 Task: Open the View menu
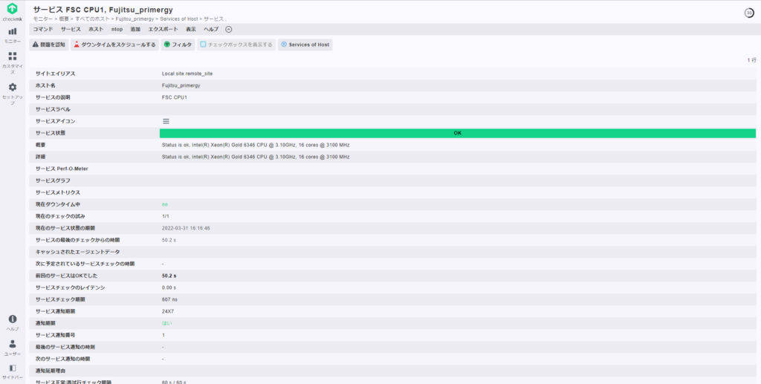(x=191, y=29)
